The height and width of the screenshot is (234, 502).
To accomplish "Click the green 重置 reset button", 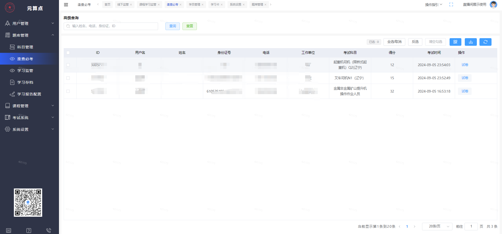I will 190,26.
